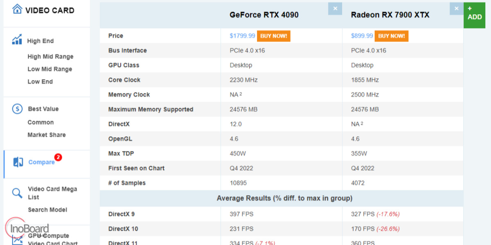Viewport: 491px width, 245px height.
Task: Click the sample count 4072
Action: (x=358, y=183)
